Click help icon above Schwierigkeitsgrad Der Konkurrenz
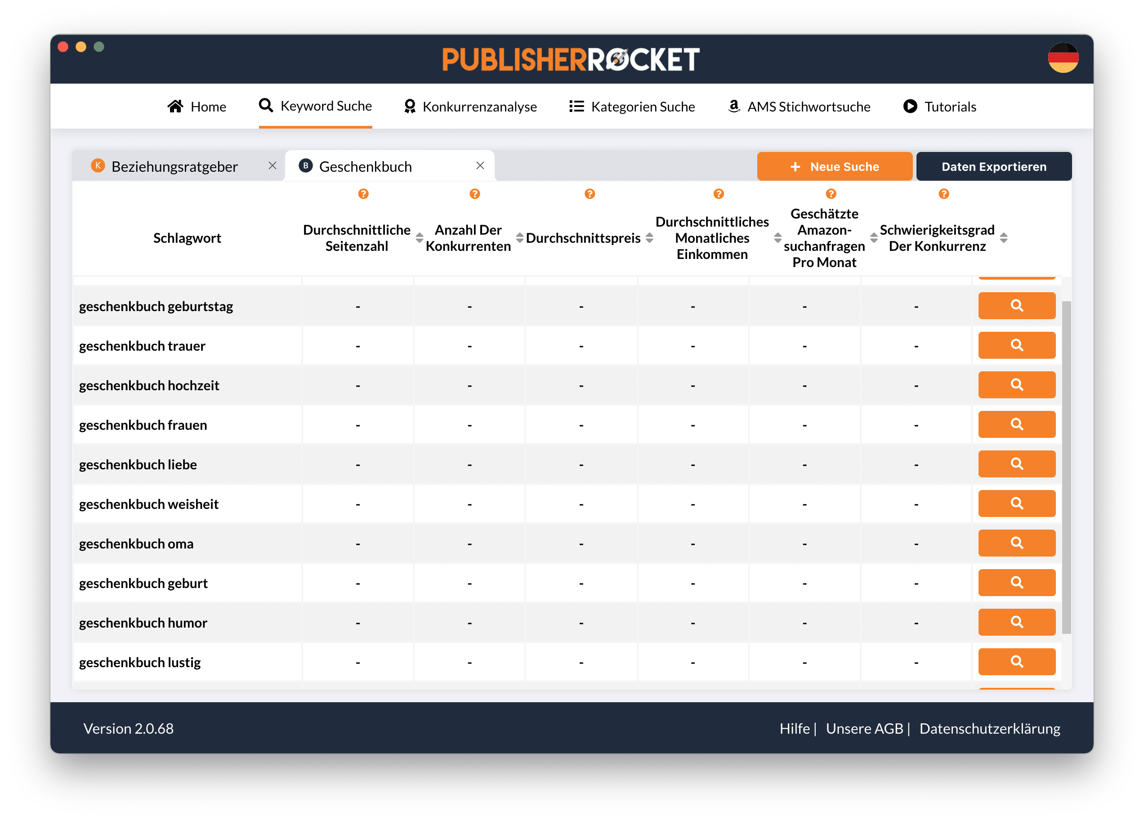Image resolution: width=1144 pixels, height=820 pixels. (x=944, y=194)
